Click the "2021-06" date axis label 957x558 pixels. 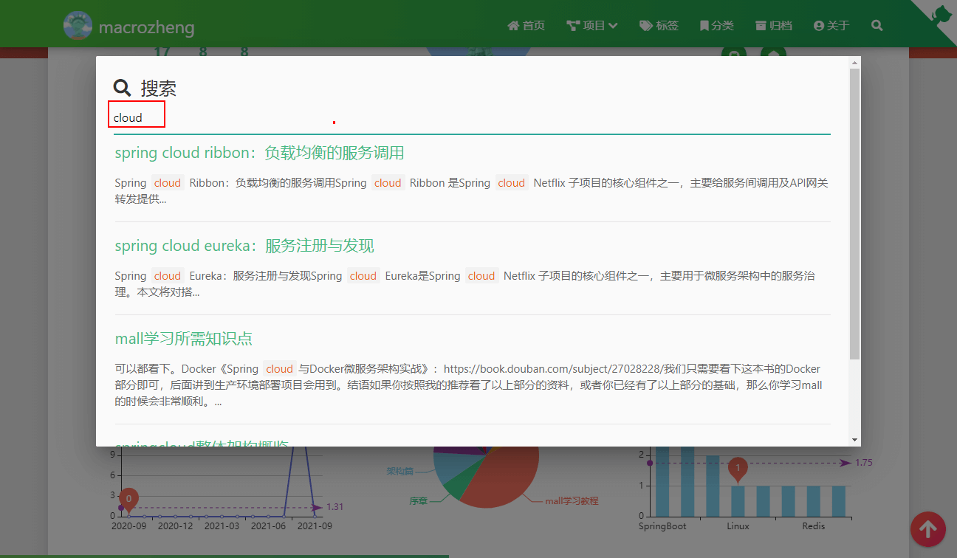pyautogui.click(x=269, y=526)
